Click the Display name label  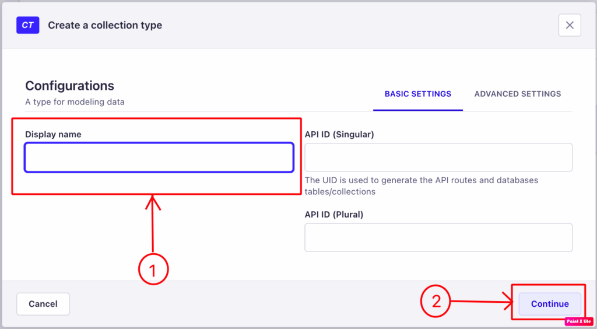(53, 134)
